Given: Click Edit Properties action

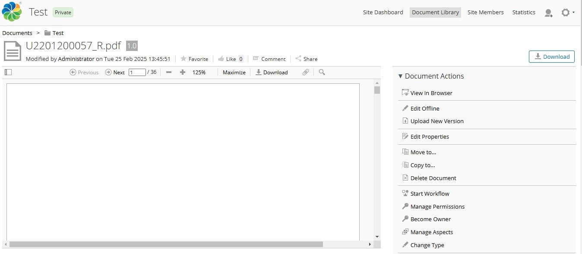Looking at the screenshot, I should [x=425, y=137].
